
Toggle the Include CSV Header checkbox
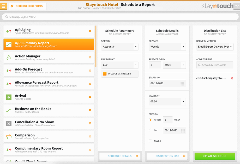105,74
